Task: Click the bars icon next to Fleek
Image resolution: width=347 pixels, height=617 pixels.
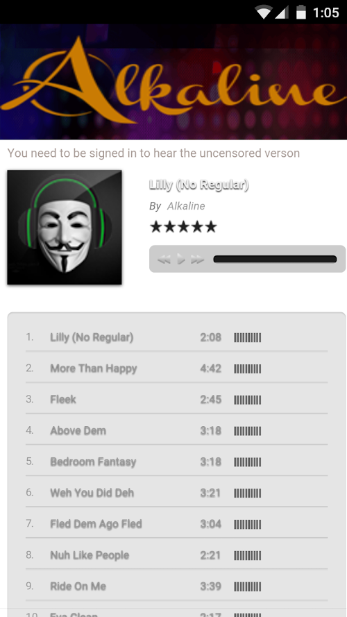Action: click(248, 400)
